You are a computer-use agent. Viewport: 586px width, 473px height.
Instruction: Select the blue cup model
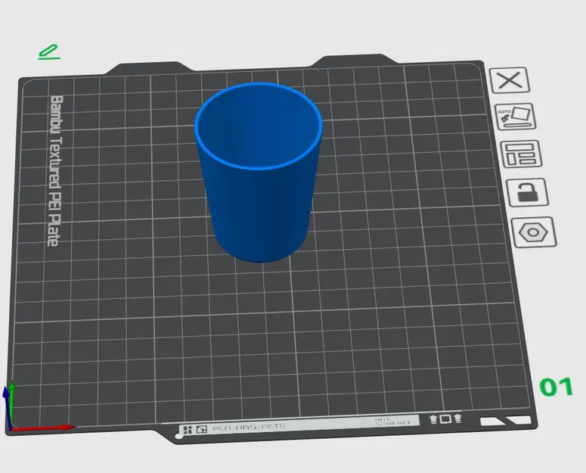(259, 172)
